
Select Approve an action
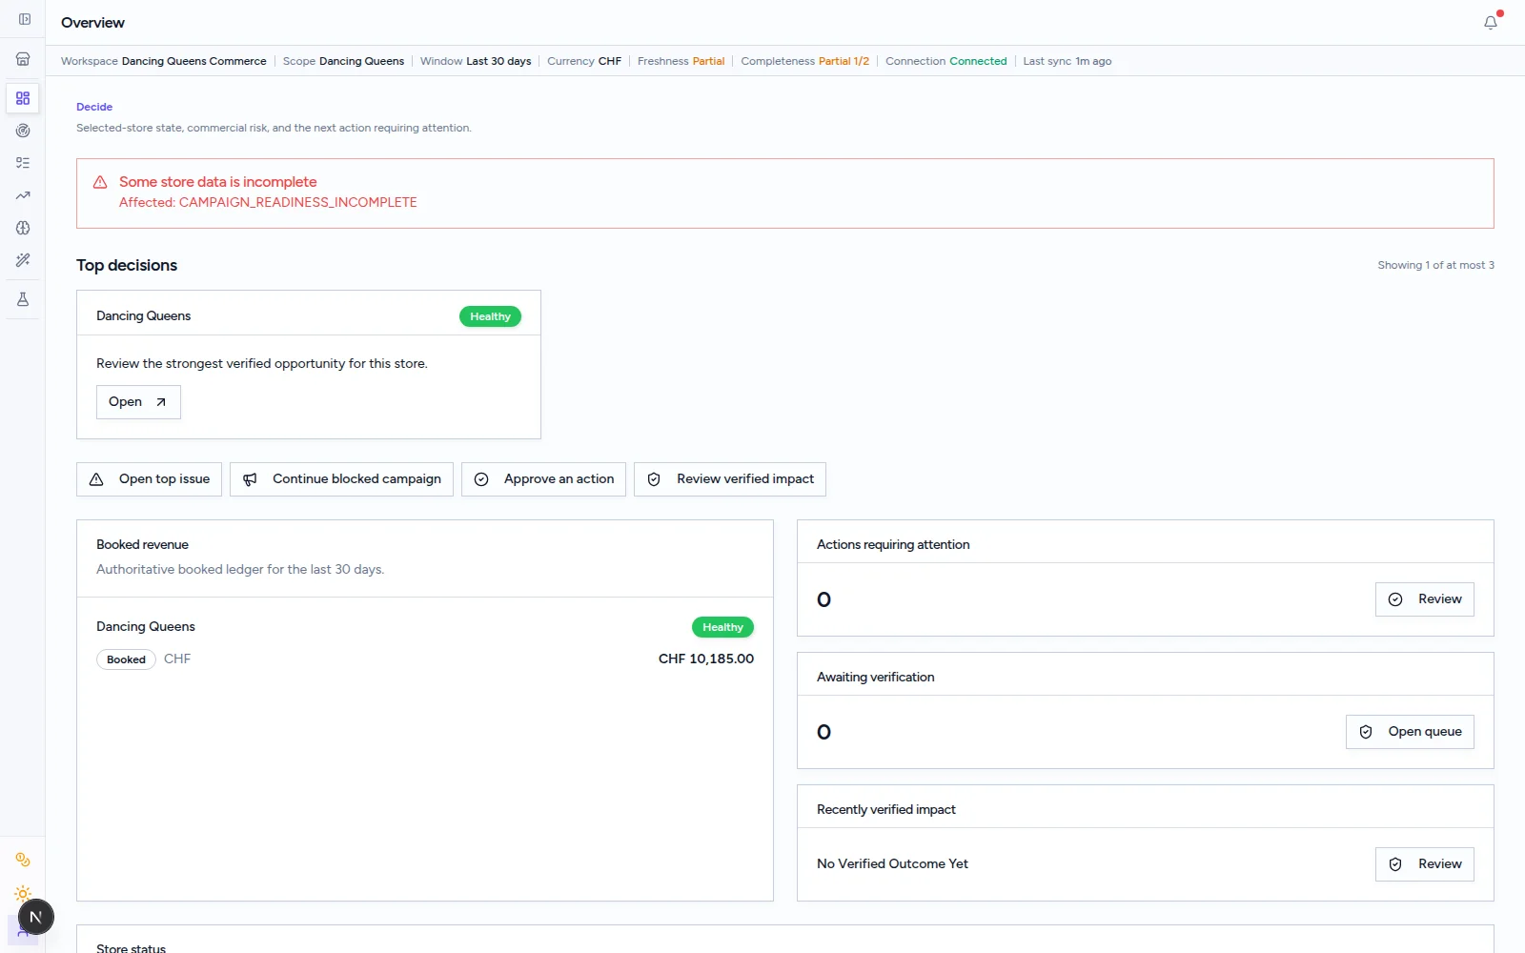543,479
